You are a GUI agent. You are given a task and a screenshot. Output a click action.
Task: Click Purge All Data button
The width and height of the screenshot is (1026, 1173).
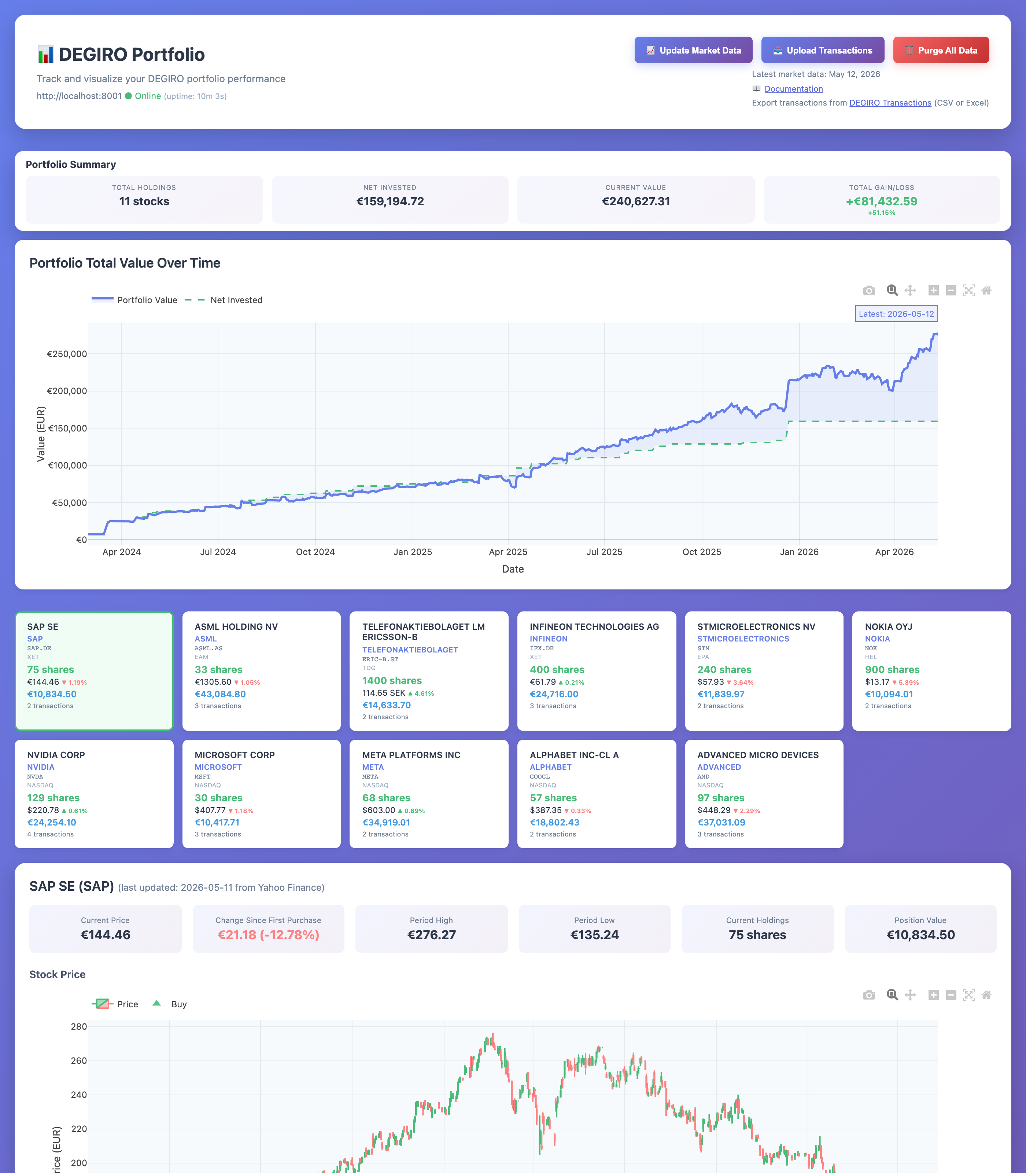pos(941,51)
